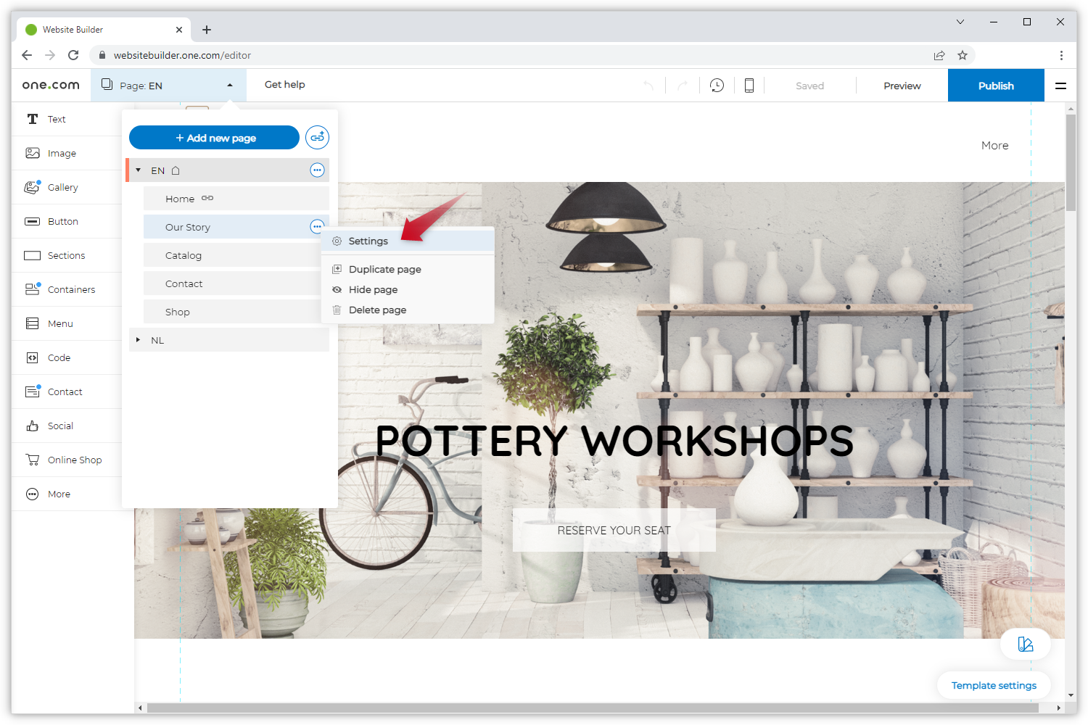Select the Catalog page in list
This screenshot has height=725, width=1088.
click(x=184, y=255)
